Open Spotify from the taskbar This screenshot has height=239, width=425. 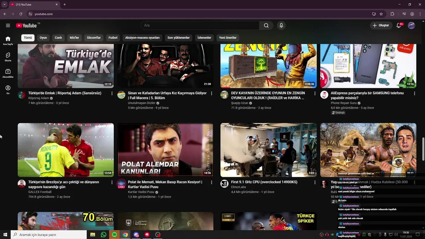[x=114, y=235]
